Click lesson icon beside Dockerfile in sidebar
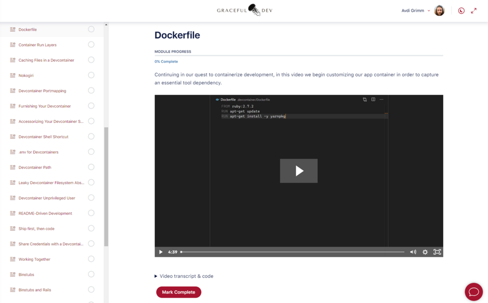 (13, 29)
